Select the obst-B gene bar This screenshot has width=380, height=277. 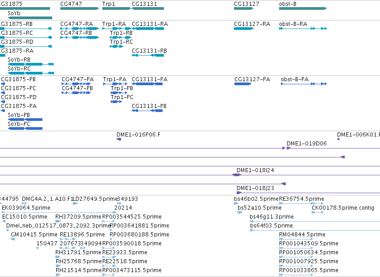[x=303, y=8]
